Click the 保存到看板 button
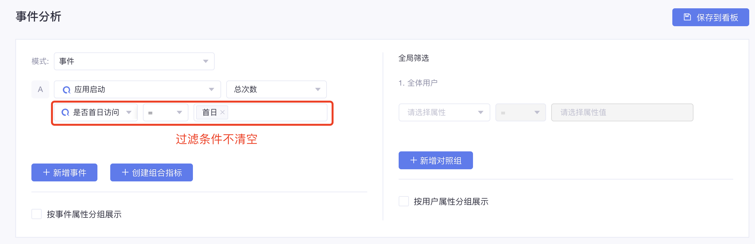The image size is (755, 244). tap(711, 17)
